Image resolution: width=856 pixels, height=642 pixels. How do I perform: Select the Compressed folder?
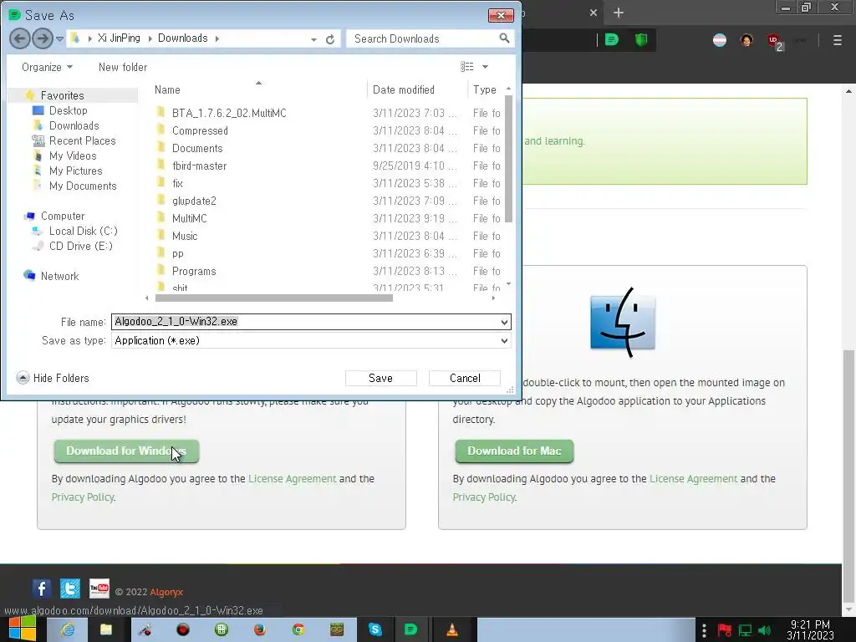(200, 130)
